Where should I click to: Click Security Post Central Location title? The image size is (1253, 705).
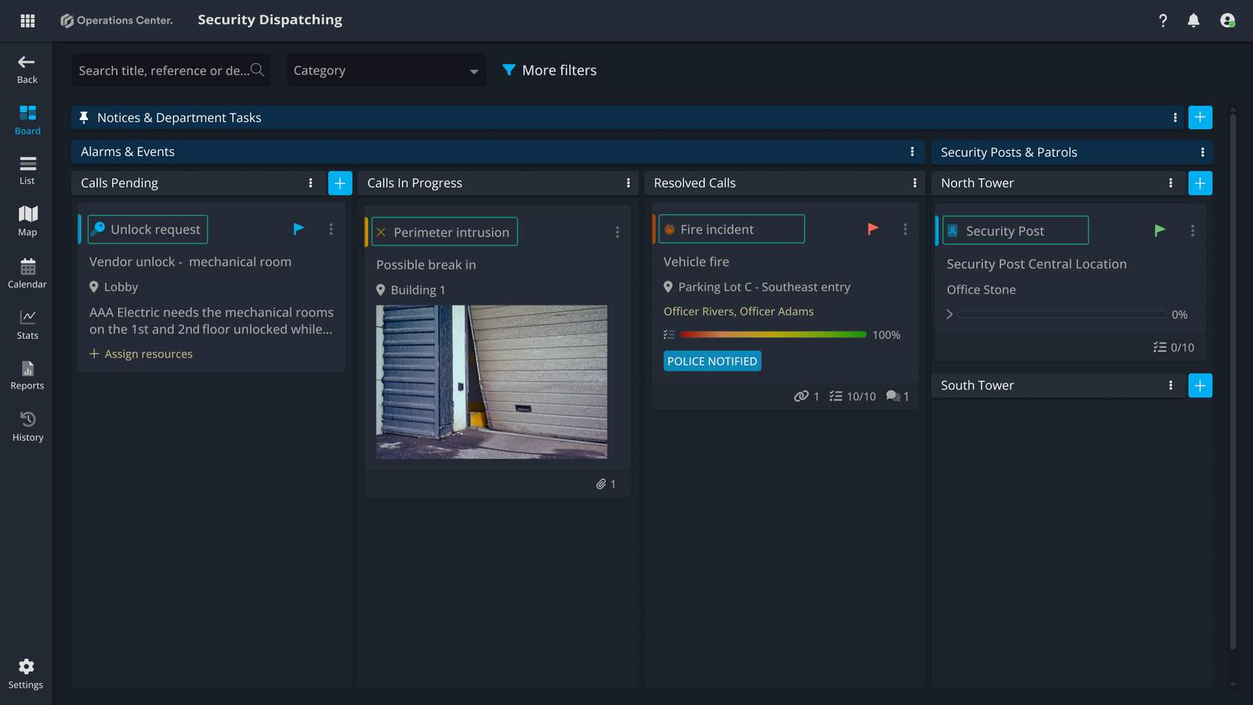1037,264
